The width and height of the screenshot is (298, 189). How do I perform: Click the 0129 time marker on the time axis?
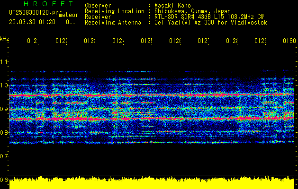(x=261, y=41)
